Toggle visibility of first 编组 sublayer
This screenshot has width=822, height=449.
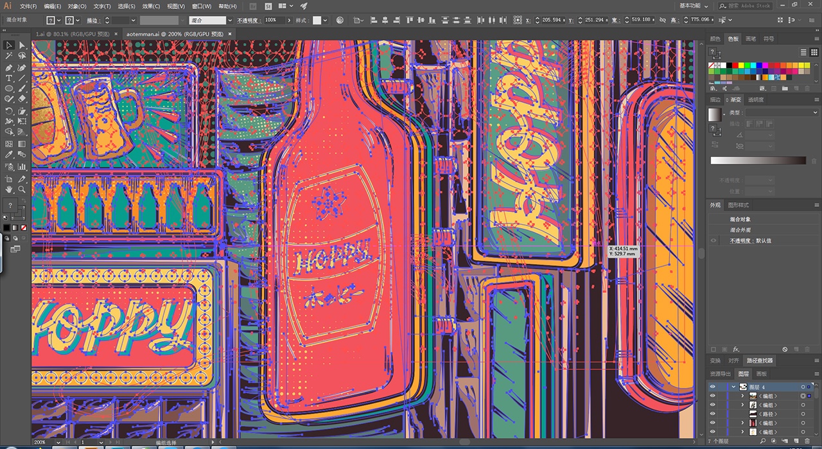click(x=712, y=396)
